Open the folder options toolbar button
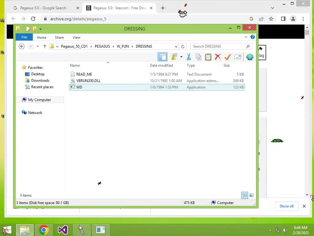This screenshot has width=314, height=236. click(x=174, y=57)
